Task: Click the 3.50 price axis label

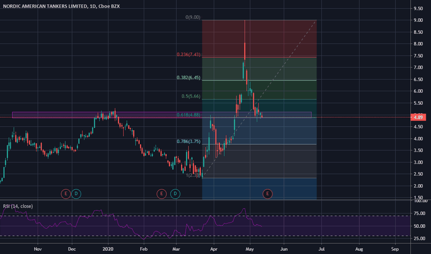Action: pyautogui.click(x=418, y=150)
